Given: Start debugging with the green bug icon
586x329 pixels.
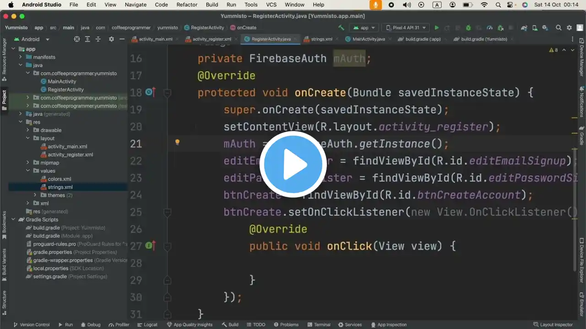Looking at the screenshot, I should click(x=468, y=27).
